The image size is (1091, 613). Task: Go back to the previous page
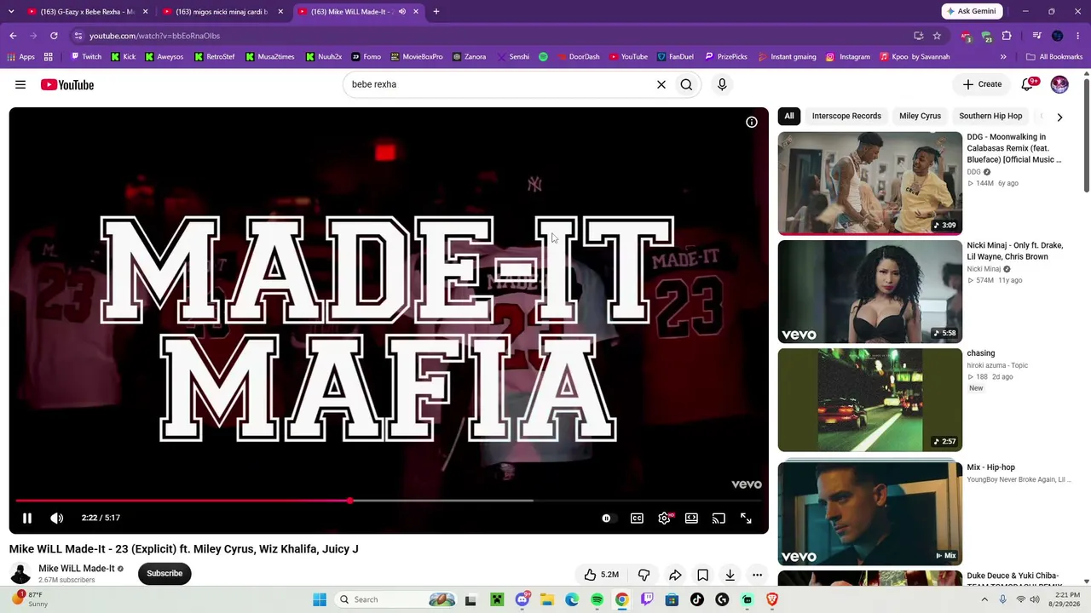13,36
